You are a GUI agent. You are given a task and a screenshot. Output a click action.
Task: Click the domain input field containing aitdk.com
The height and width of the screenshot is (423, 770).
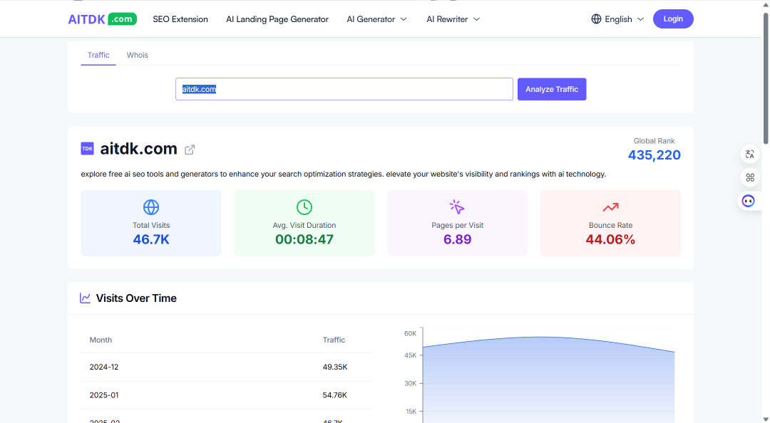pyautogui.click(x=344, y=89)
